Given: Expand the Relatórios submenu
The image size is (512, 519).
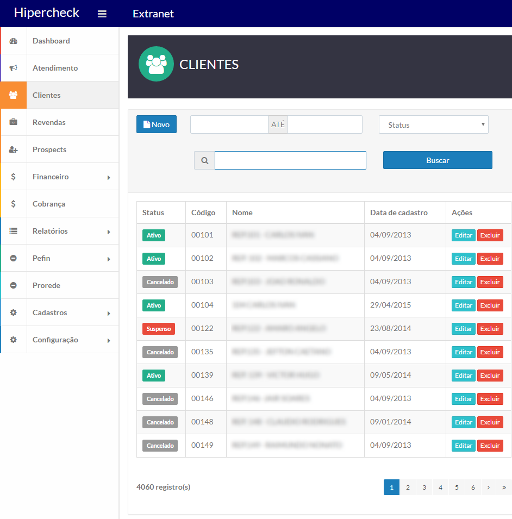Looking at the screenshot, I should [x=108, y=232].
